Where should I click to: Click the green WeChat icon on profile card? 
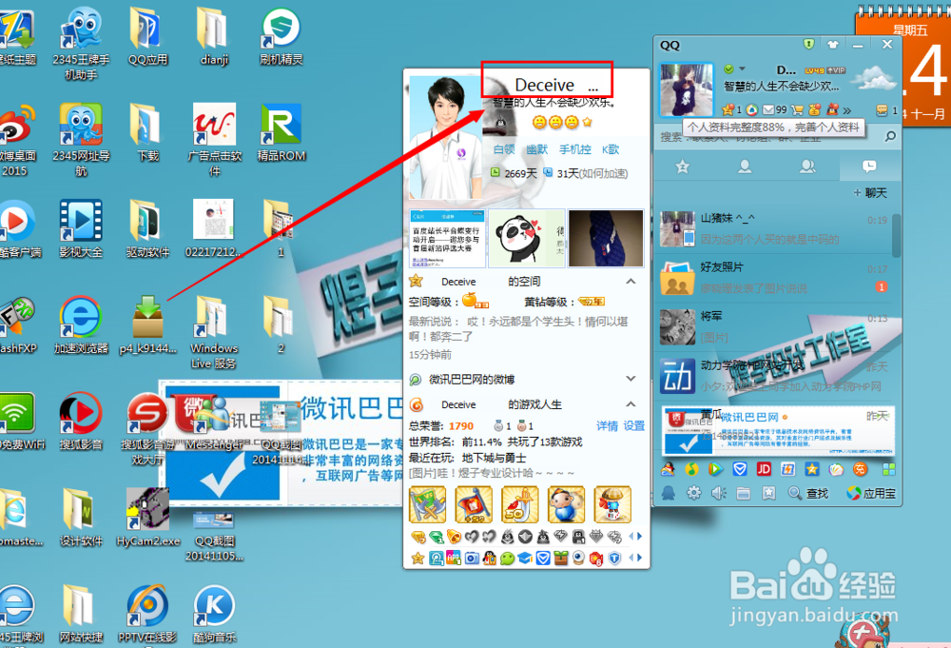tap(507, 559)
